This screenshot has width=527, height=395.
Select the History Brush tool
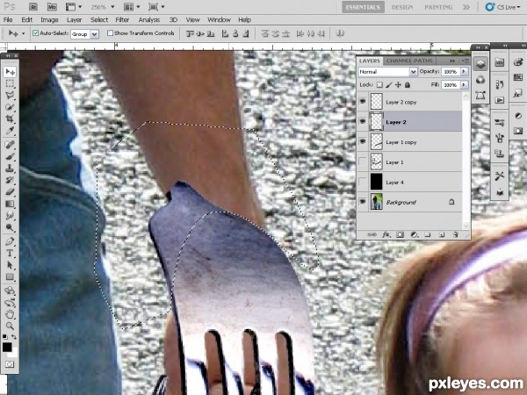point(10,180)
